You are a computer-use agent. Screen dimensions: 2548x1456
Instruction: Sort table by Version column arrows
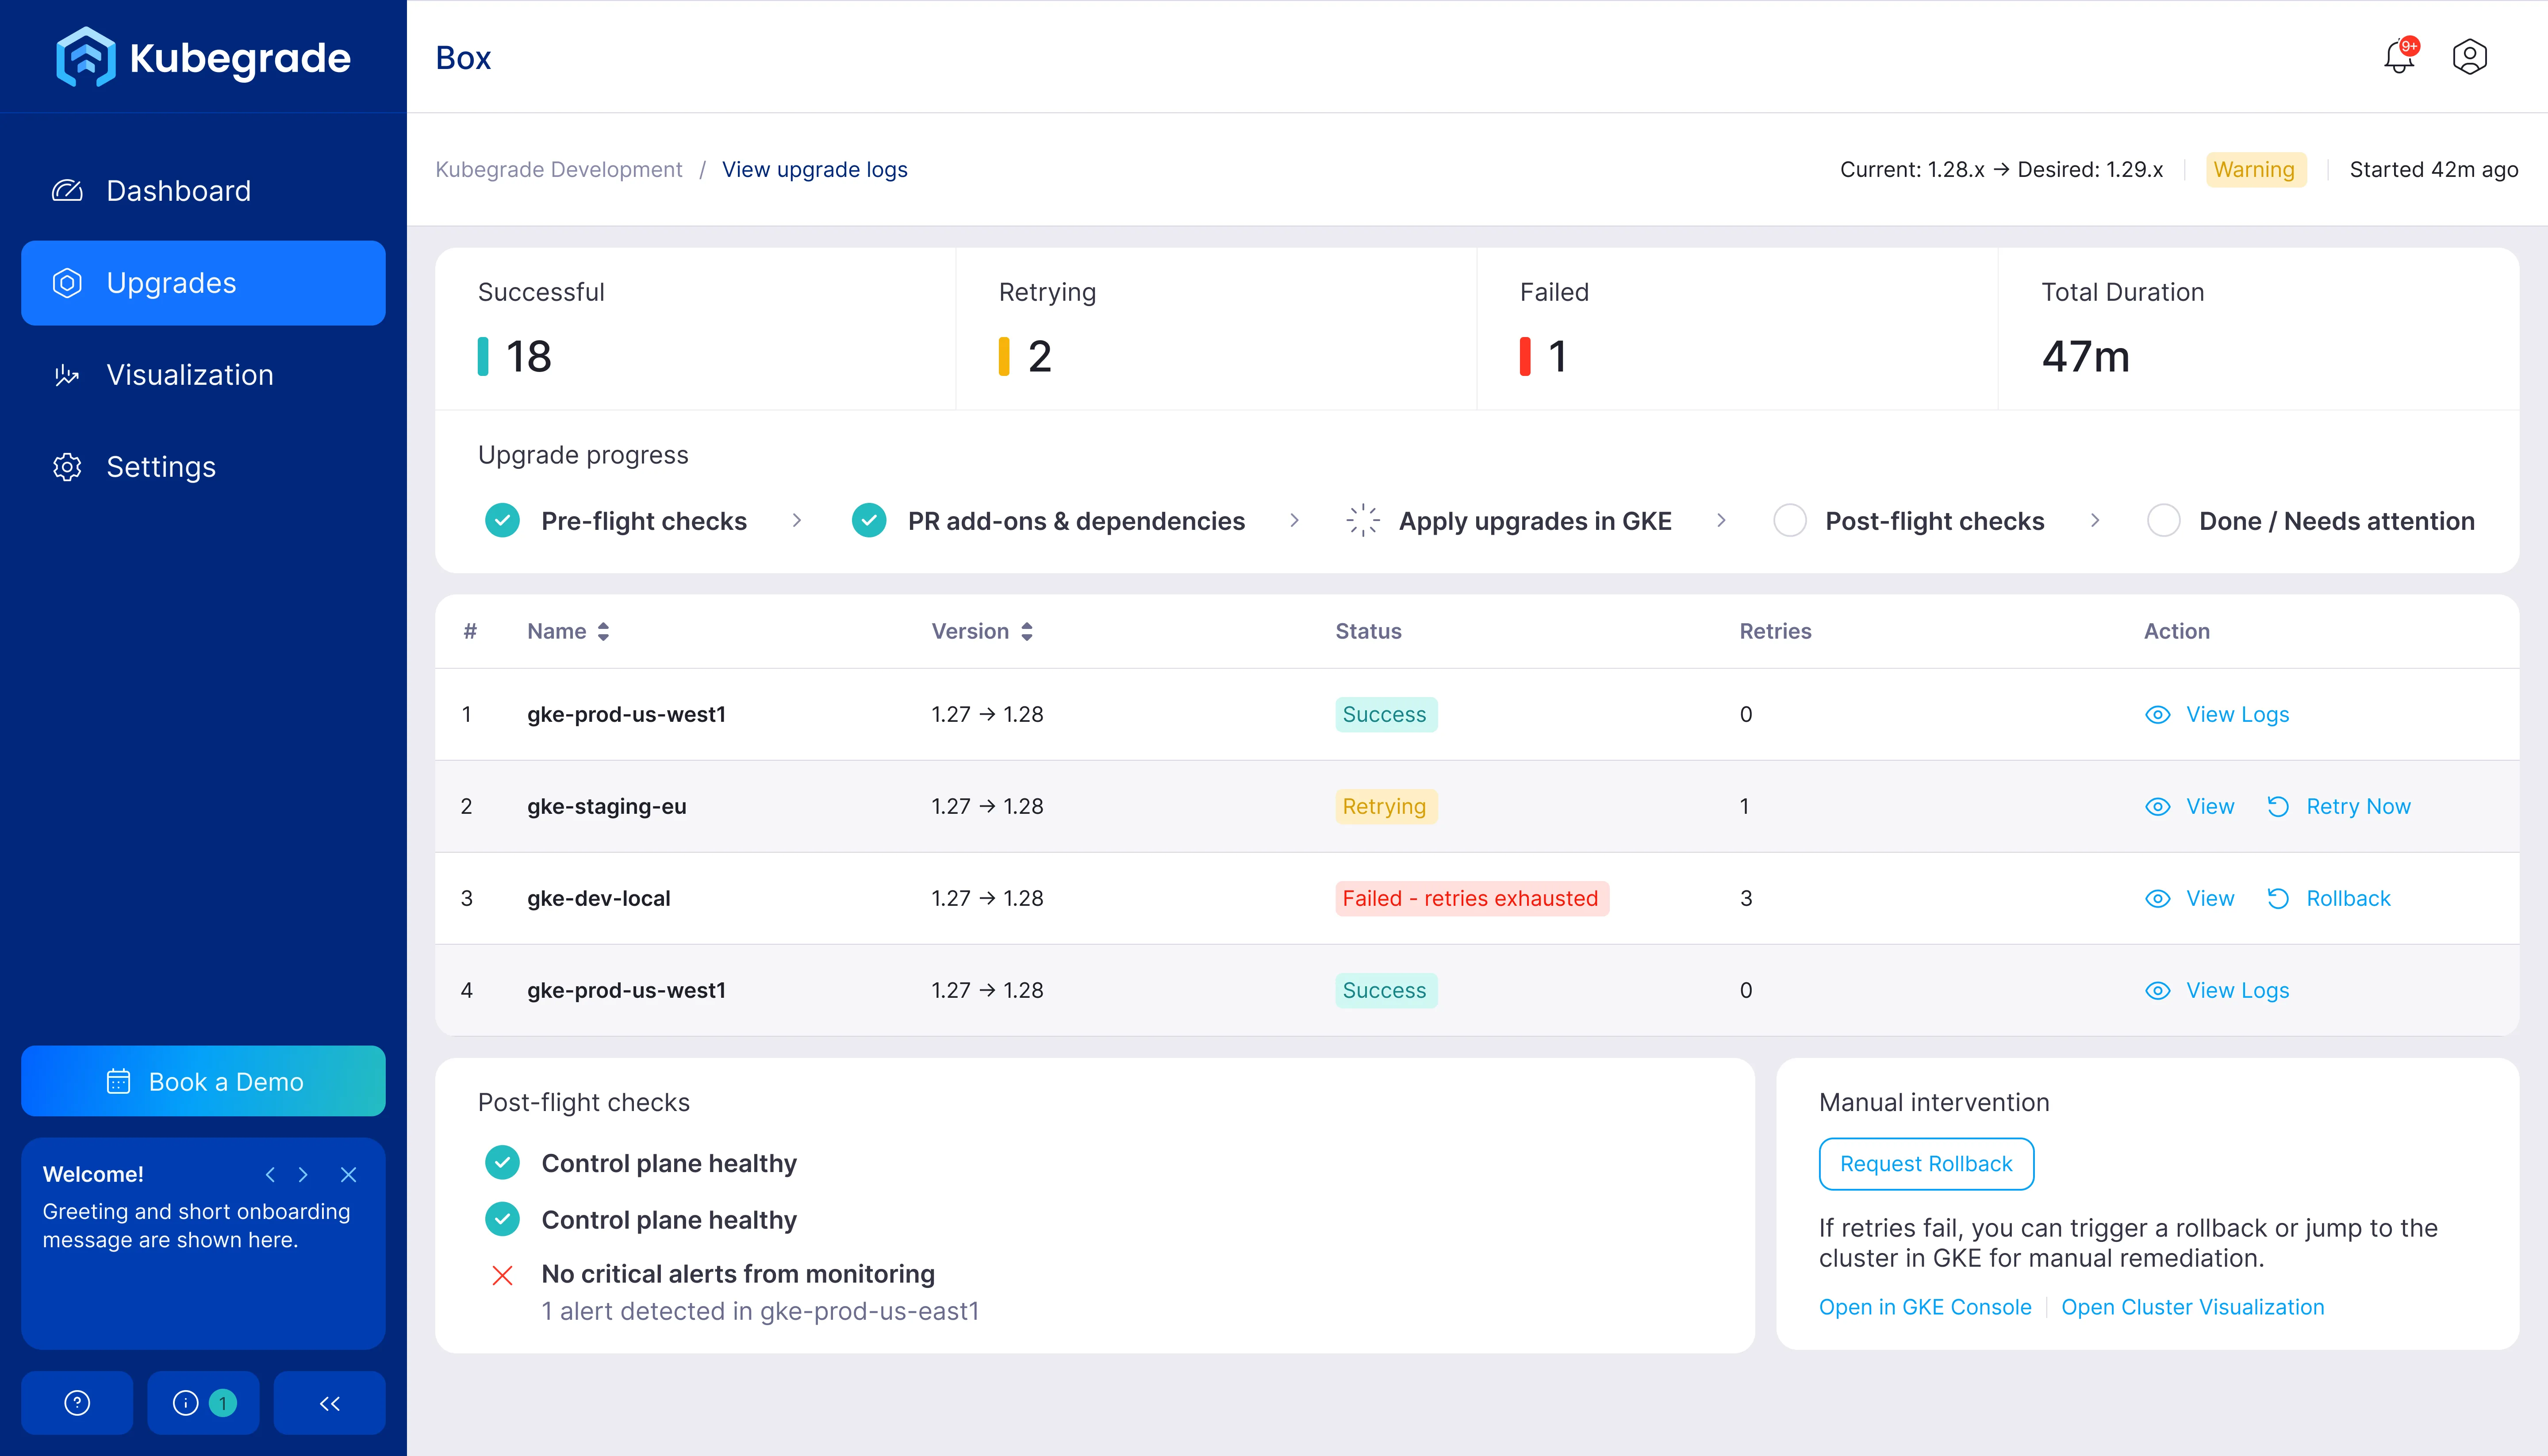point(1027,632)
